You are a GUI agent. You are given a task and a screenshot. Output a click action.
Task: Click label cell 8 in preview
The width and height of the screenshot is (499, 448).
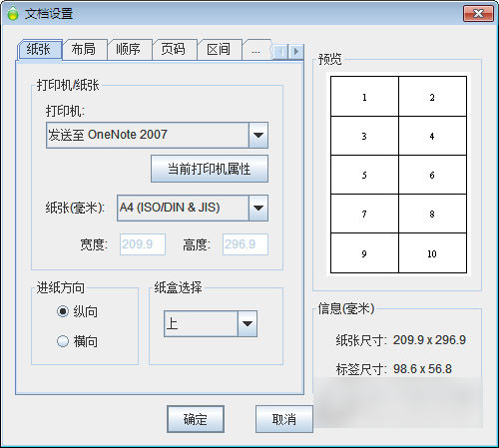(432, 214)
